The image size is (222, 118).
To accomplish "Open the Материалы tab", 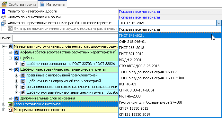I will tap(52, 4).
